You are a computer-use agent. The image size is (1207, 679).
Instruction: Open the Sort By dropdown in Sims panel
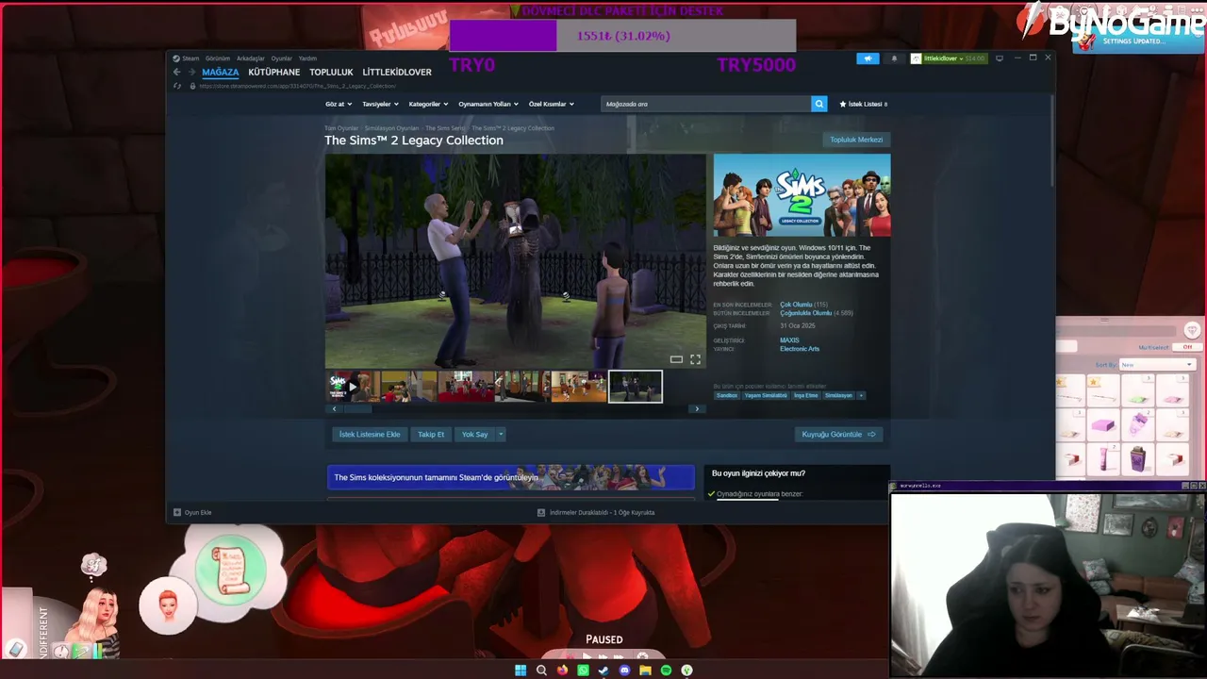[1157, 365]
